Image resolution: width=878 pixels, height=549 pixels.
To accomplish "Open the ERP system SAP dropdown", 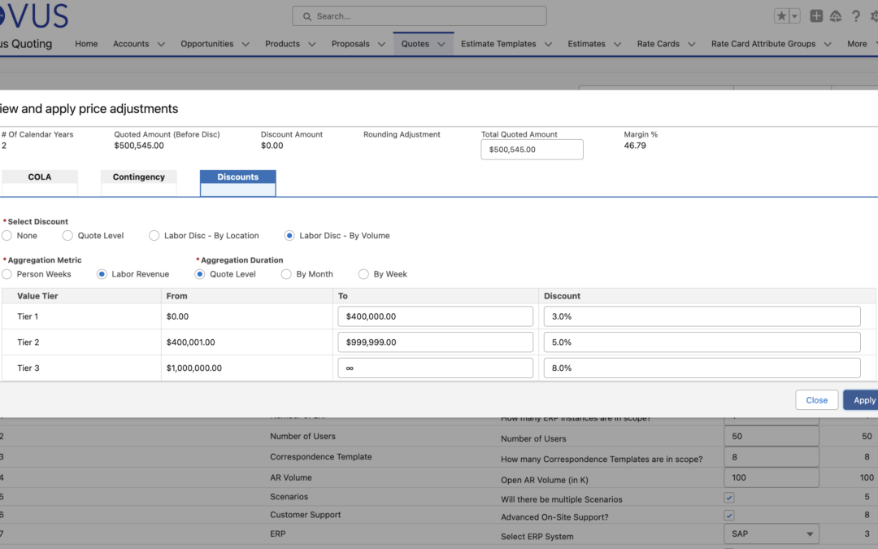I will pos(771,534).
